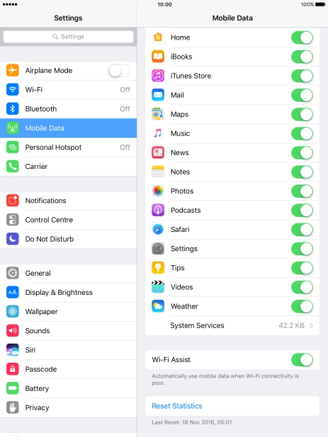
Task: Open the System Services chevron
Action: (311, 325)
